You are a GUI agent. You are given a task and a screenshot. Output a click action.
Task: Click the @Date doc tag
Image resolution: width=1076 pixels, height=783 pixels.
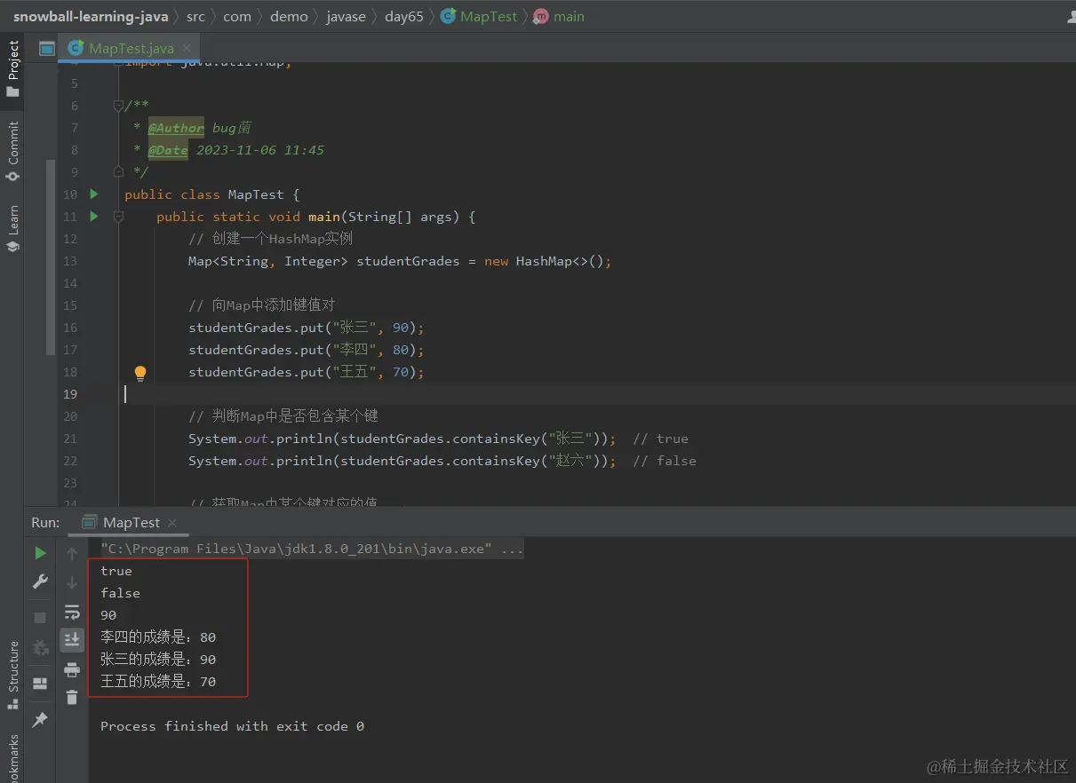(x=168, y=150)
